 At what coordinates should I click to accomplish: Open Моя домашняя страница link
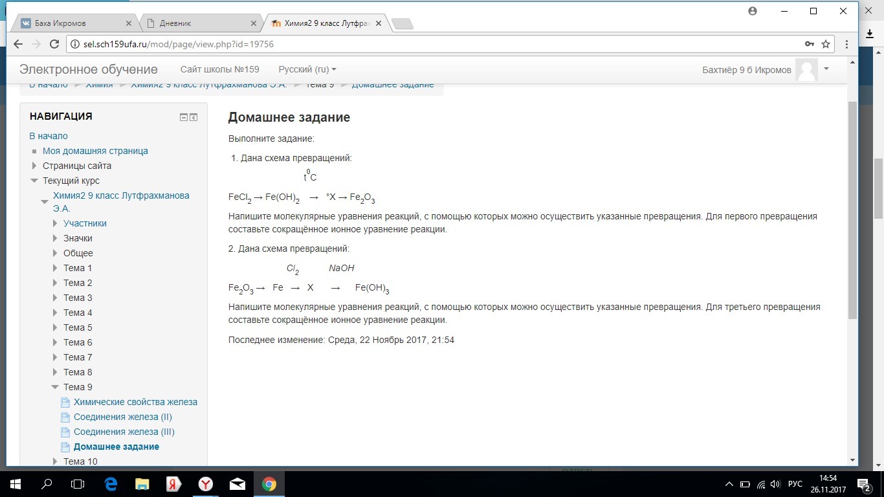[95, 151]
